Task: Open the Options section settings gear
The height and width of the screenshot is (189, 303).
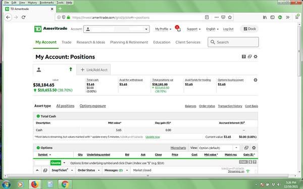Action: [254, 148]
